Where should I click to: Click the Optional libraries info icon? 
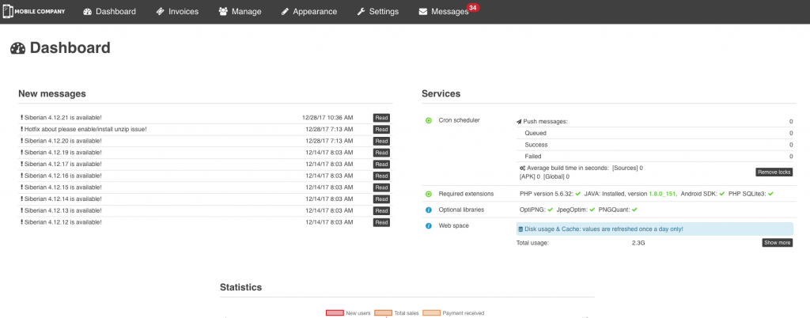pos(429,210)
